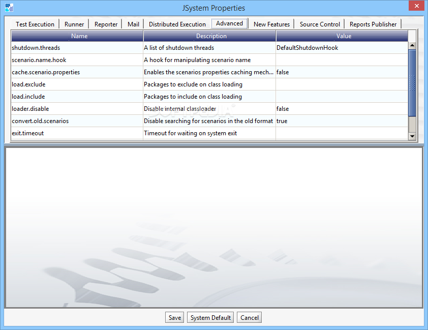The width and height of the screenshot is (428, 330).
Task: Open the Runner tab
Action: point(74,24)
